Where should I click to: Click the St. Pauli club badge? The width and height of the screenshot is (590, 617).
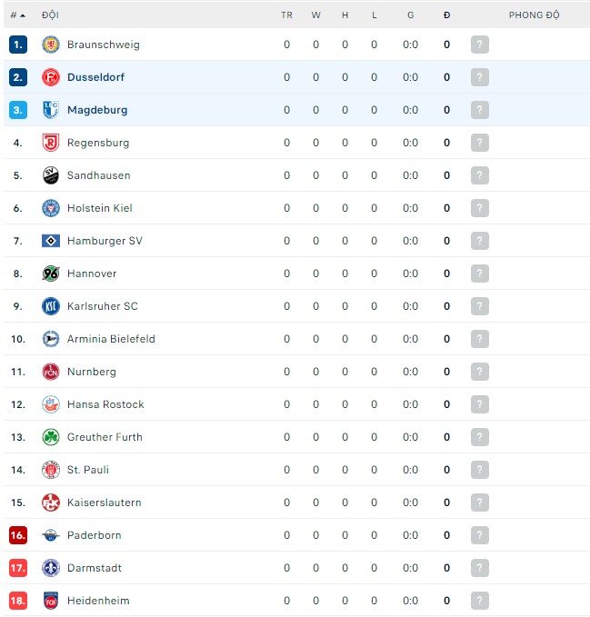[51, 470]
